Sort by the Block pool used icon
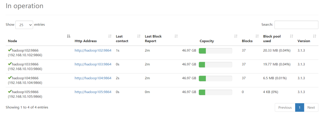325x119 pixels. (x=291, y=36)
